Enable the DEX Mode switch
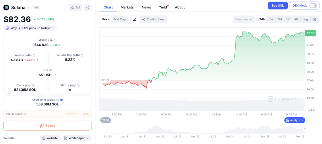322x144 pixels. (x=313, y=5)
